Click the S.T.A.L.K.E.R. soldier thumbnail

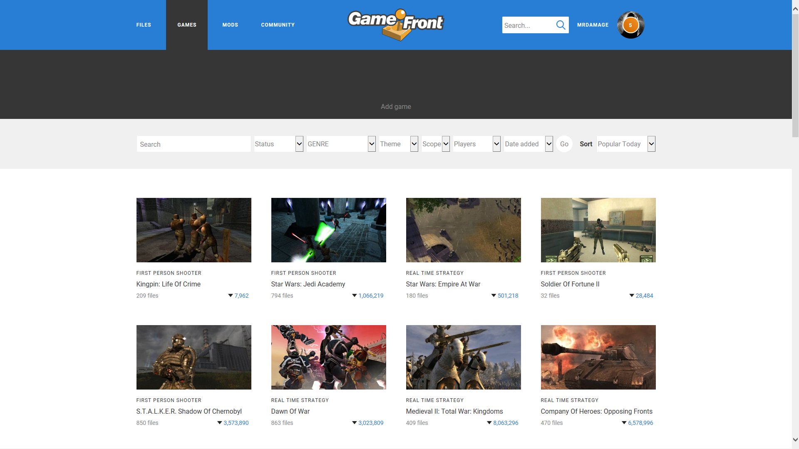coord(194,357)
